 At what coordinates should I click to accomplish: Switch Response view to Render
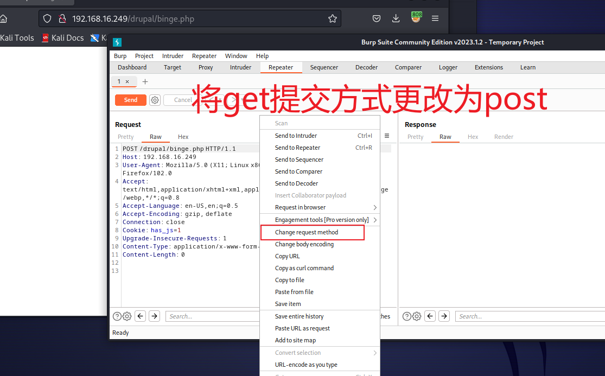(504, 137)
